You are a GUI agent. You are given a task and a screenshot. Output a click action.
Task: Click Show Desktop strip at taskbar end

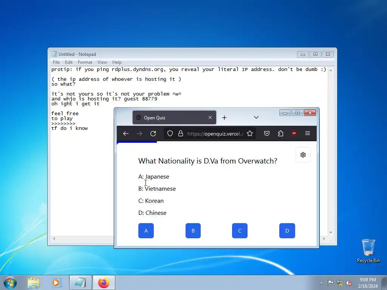click(x=384, y=282)
